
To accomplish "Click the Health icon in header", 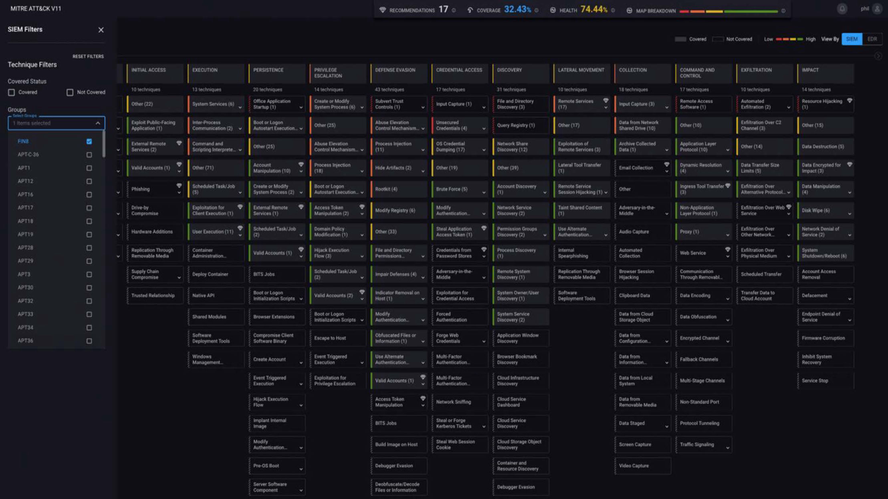I will [553, 10].
